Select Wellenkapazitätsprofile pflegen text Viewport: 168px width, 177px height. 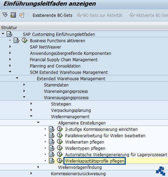95,161
